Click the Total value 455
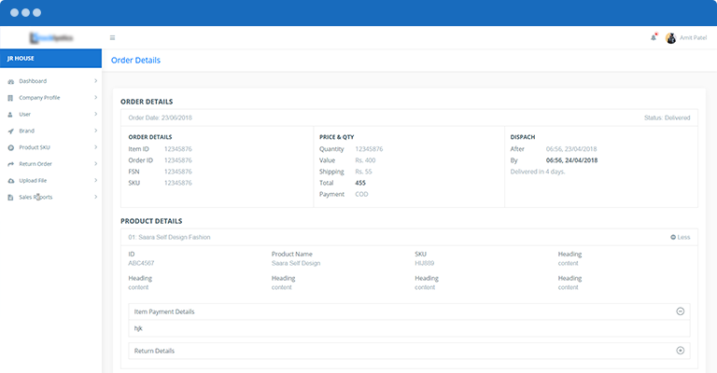 [x=360, y=183]
